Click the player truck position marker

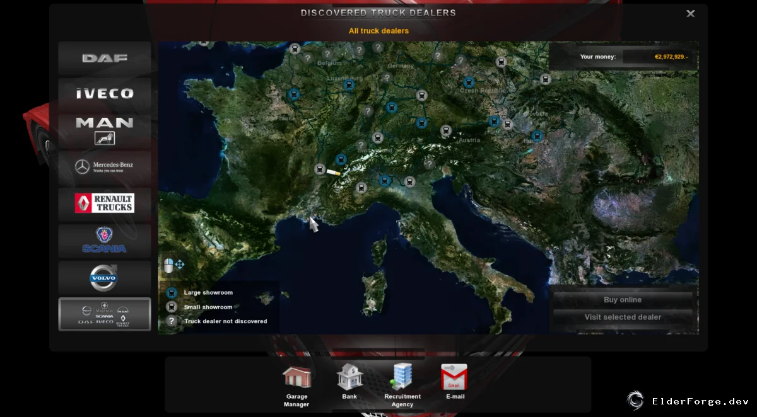[x=333, y=171]
